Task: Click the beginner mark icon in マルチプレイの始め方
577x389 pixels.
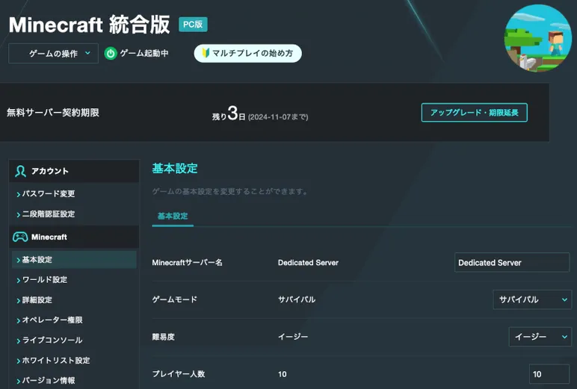Action: [x=206, y=53]
